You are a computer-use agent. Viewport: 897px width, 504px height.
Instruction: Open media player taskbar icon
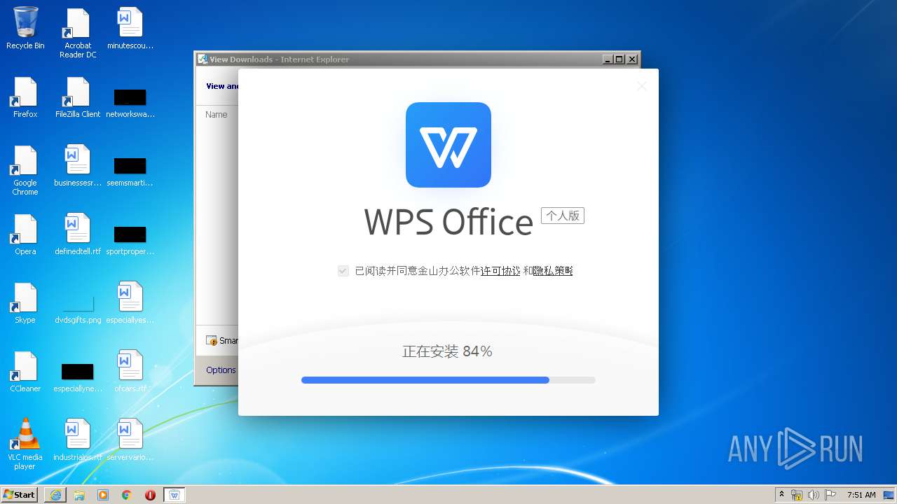click(x=103, y=495)
